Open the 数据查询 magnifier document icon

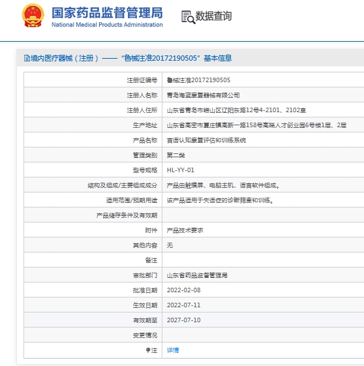coord(189,17)
